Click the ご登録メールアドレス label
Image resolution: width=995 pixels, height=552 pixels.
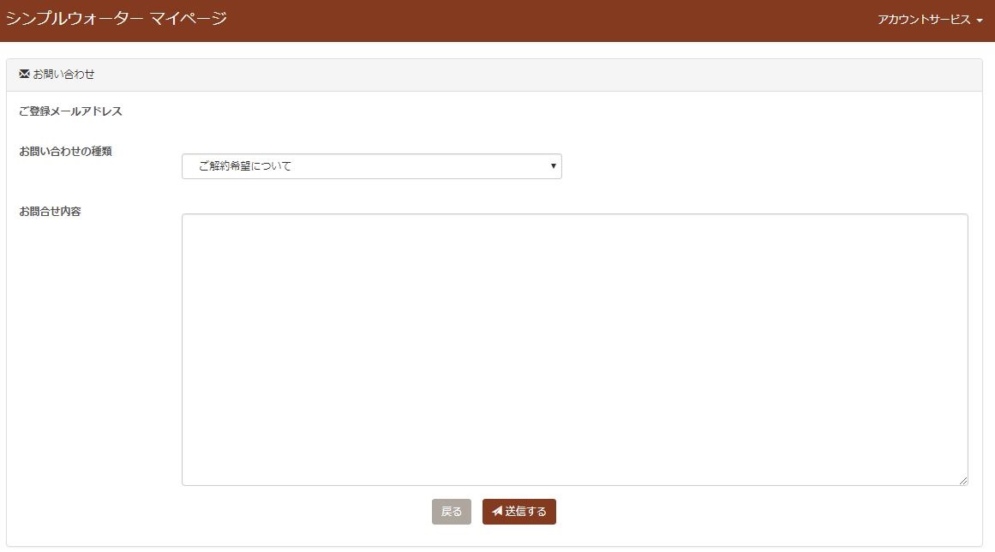70,111
